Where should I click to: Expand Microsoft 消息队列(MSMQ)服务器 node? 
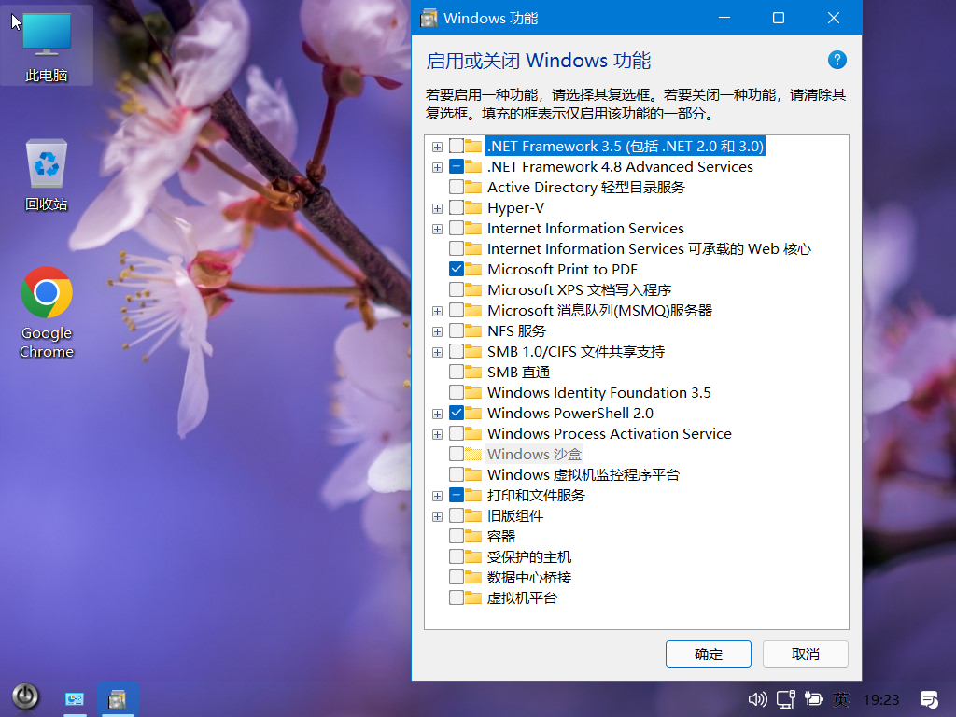[437, 311]
